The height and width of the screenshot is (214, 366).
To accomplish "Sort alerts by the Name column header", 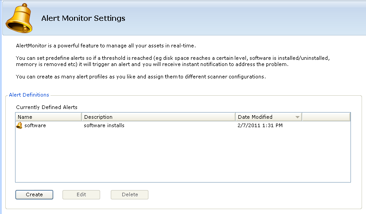I will tap(49, 117).
